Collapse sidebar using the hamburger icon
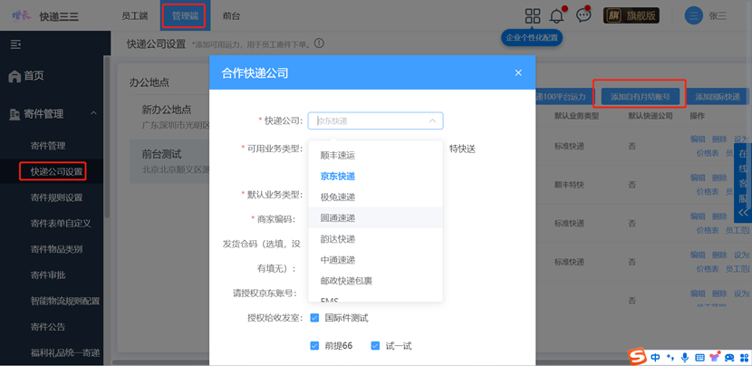The image size is (752, 366). click(x=15, y=44)
